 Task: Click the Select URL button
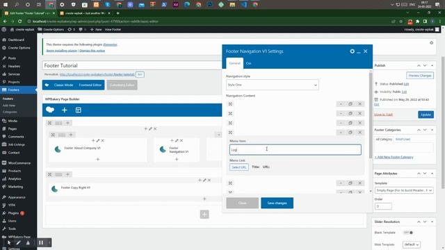click(x=239, y=167)
